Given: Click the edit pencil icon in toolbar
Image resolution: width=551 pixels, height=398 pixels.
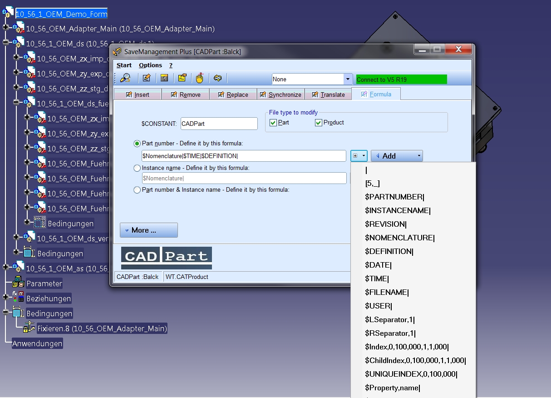Looking at the screenshot, I should (x=147, y=78).
